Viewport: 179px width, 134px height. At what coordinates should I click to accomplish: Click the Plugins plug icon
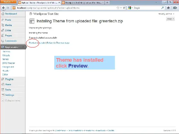[3, 79]
